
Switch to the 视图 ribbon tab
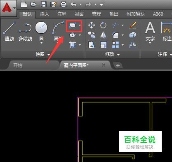click(79, 14)
